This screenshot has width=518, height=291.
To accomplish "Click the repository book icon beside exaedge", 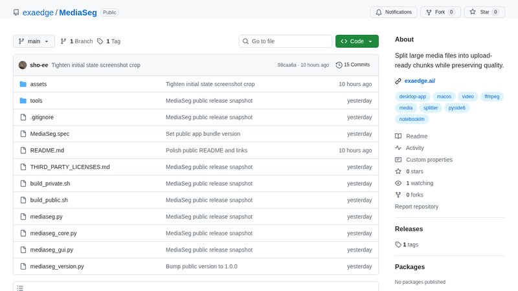I will (16, 12).
